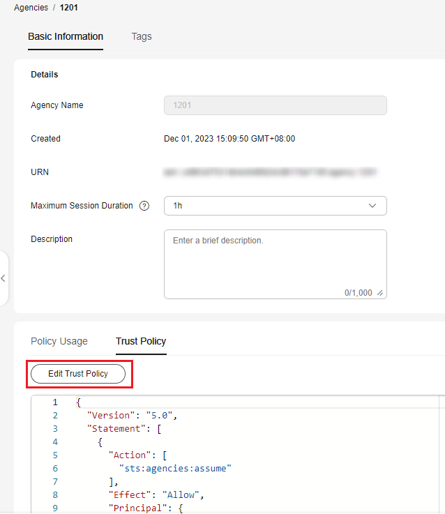Switch to the Basic Information tab
445x514 pixels.
[66, 36]
